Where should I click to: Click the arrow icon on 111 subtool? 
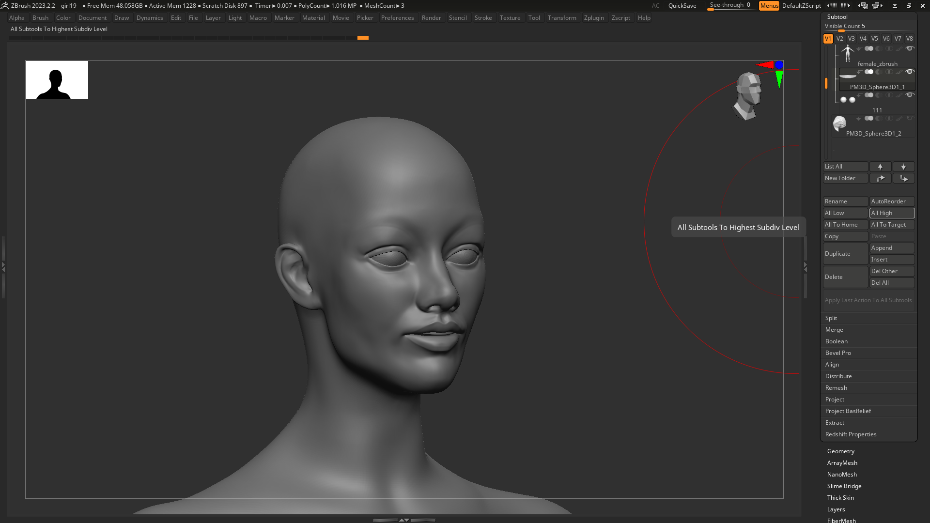pyautogui.click(x=859, y=95)
